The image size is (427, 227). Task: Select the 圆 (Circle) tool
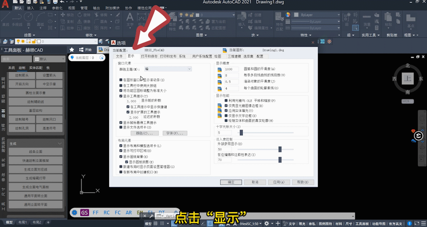[x=28, y=19]
